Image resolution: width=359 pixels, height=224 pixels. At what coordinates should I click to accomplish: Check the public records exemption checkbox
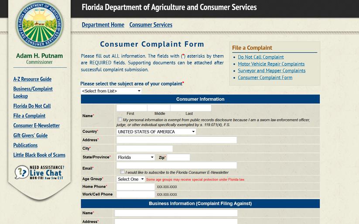pyautogui.click(x=120, y=119)
